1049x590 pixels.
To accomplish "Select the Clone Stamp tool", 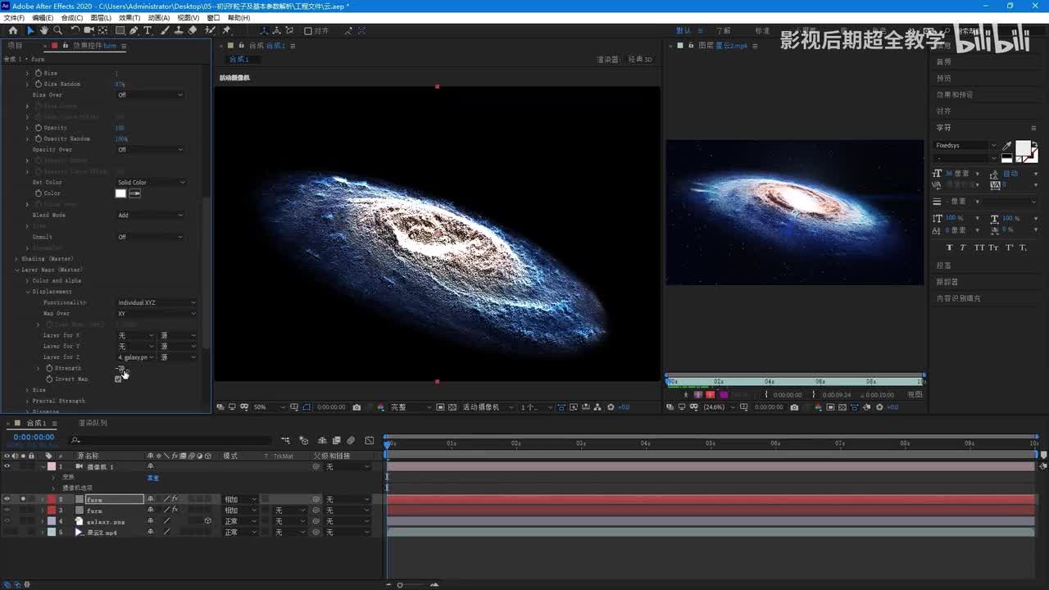I will point(178,30).
